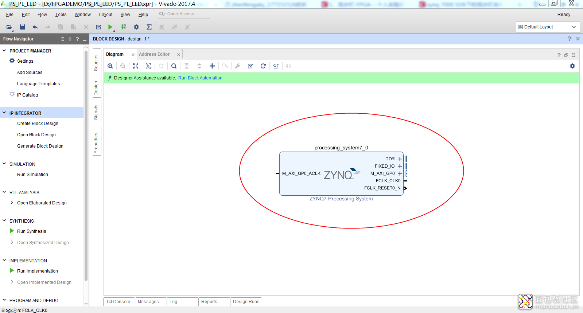Image resolution: width=583 pixels, height=313 pixels.
Task: Click the Quick Access search field
Action: pos(184,14)
